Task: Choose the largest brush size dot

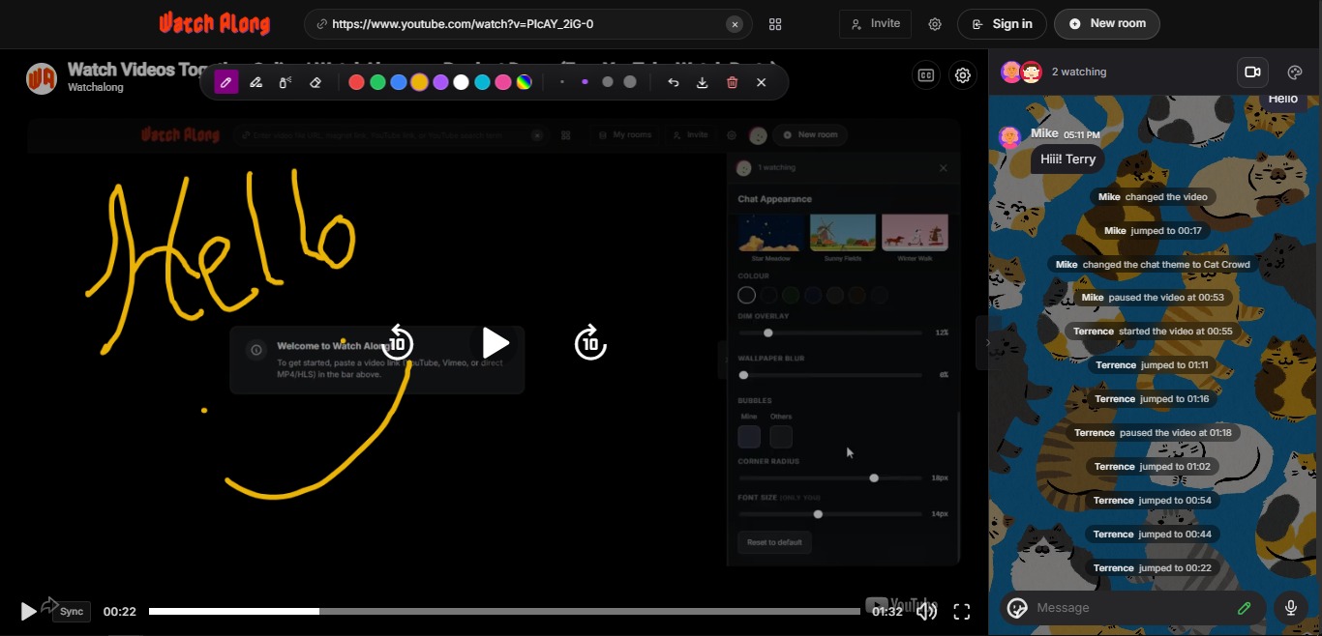Action: click(x=630, y=82)
